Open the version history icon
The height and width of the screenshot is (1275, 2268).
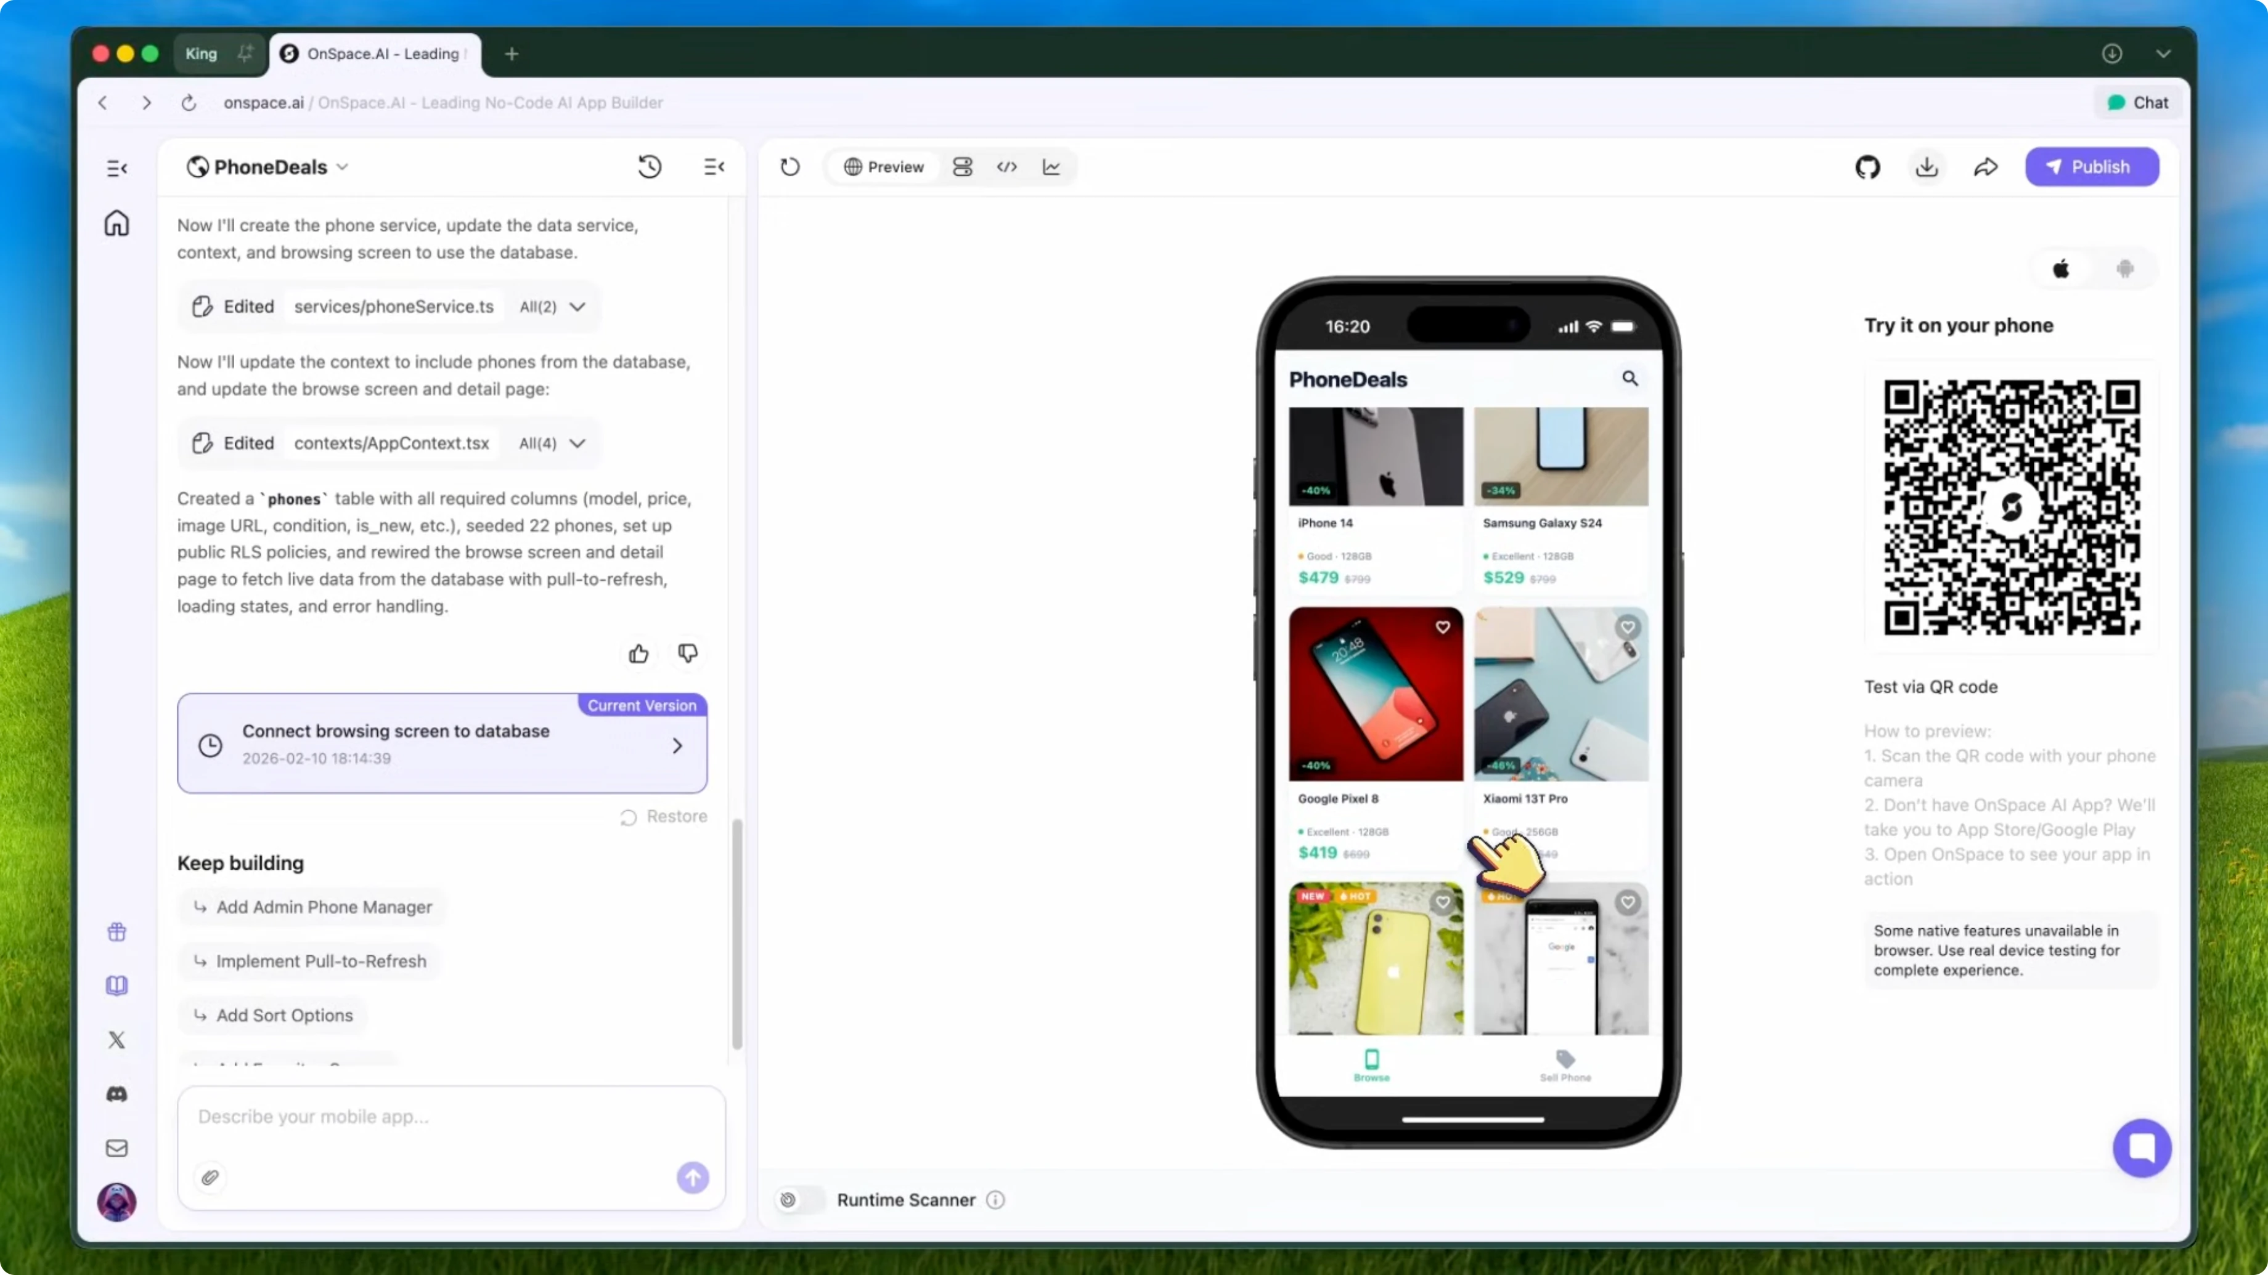click(x=649, y=167)
